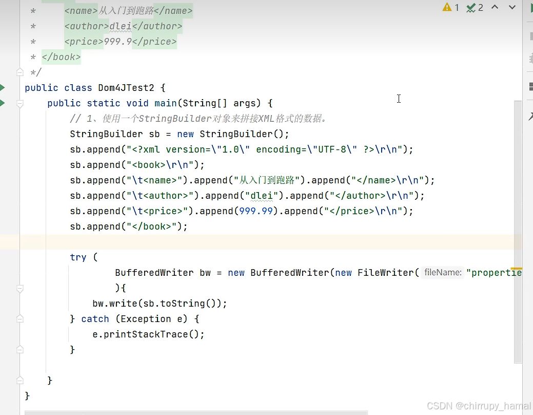533x415 pixels.
Task: Click 'bw.write(sb.toString());' line
Action: 160,304
